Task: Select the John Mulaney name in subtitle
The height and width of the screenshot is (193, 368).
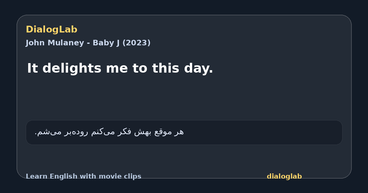Action: (x=55, y=43)
